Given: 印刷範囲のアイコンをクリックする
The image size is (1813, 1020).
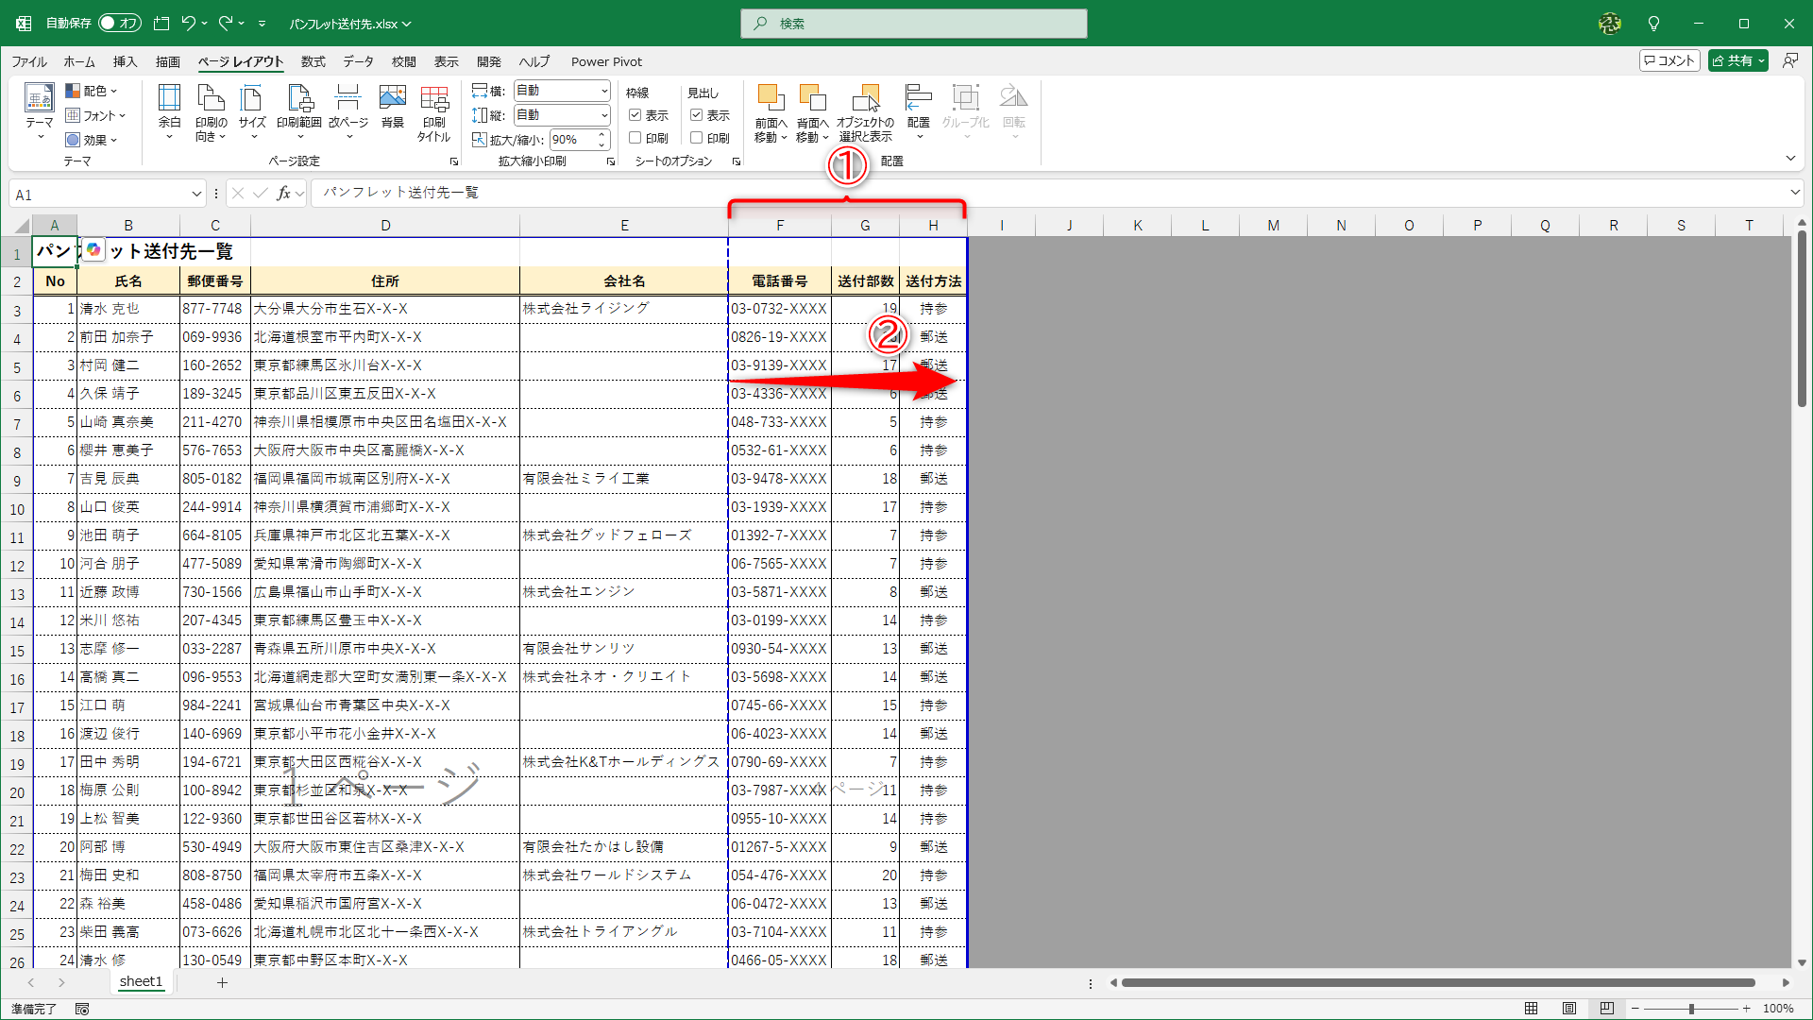Looking at the screenshot, I should pyautogui.click(x=300, y=109).
